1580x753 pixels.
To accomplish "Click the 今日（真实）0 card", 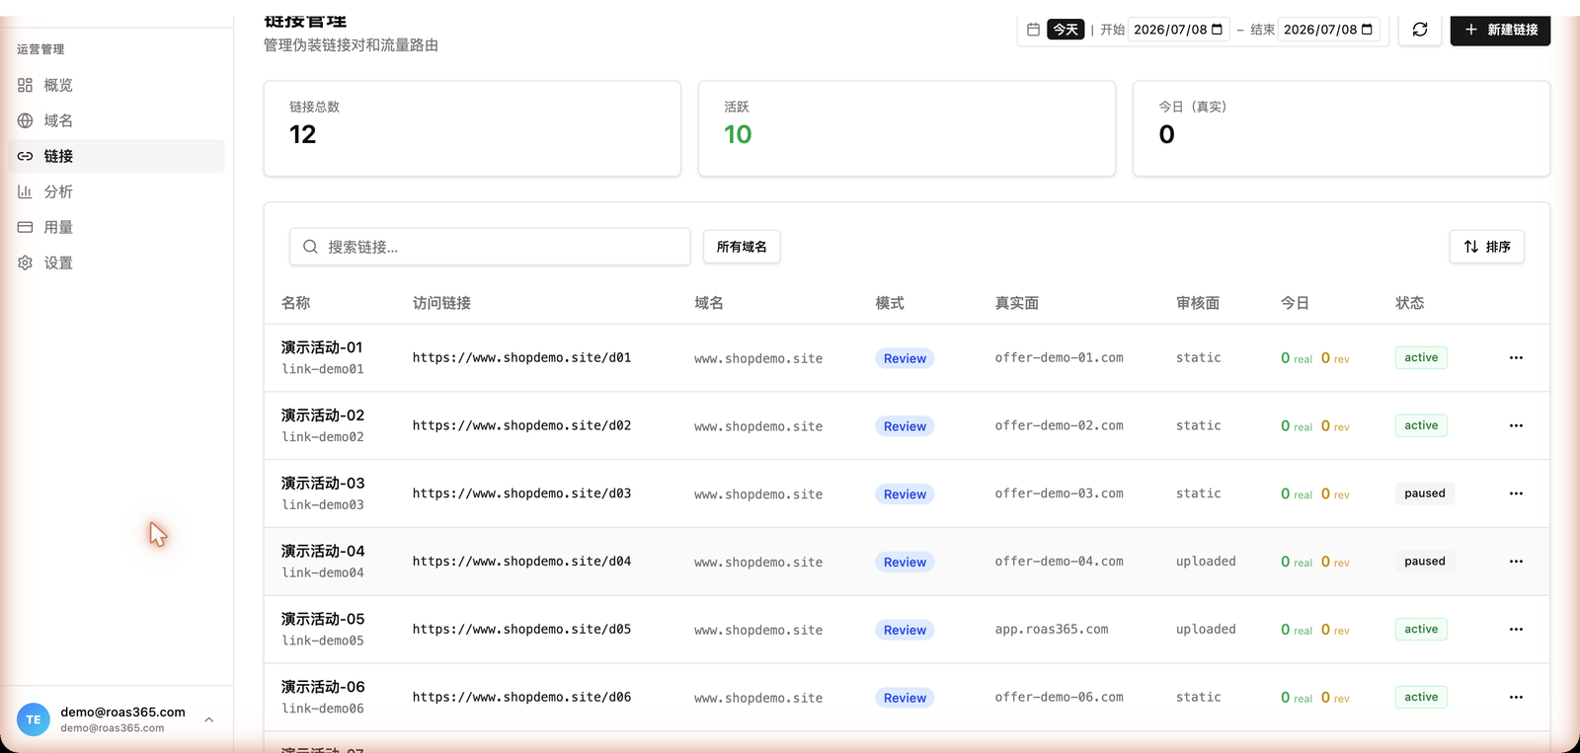I will point(1341,128).
